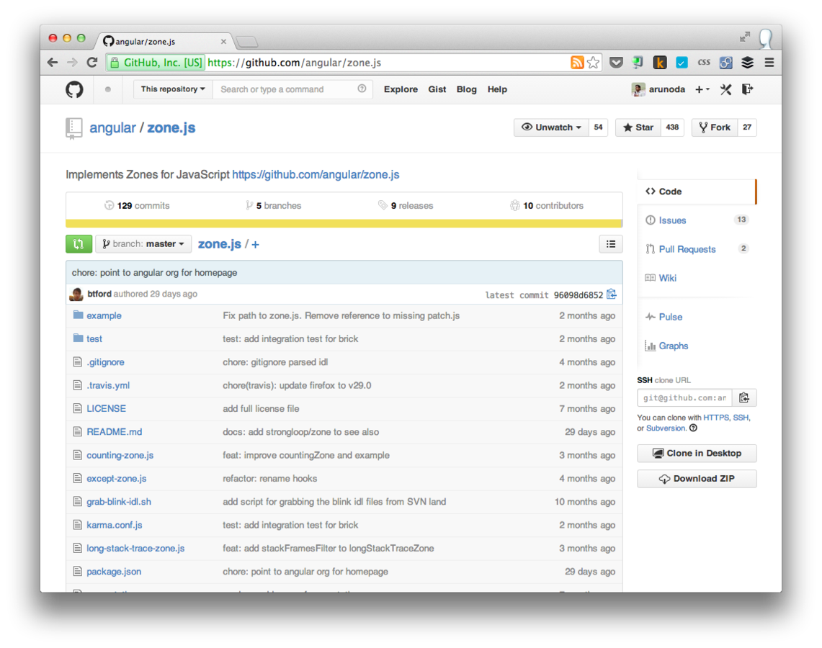
Task: Click the notifications dot indicator
Action: (108, 89)
